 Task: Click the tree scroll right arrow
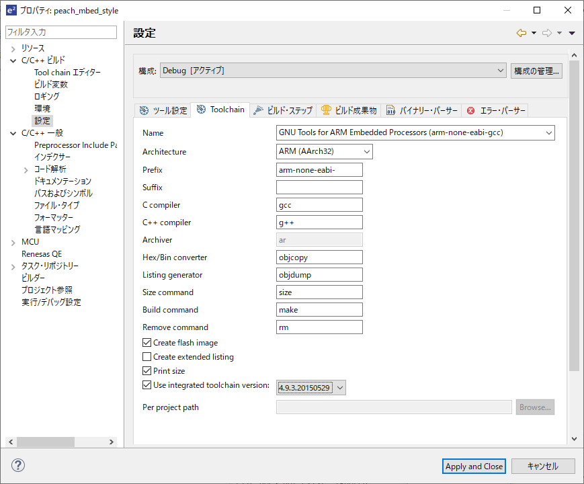coord(112,442)
